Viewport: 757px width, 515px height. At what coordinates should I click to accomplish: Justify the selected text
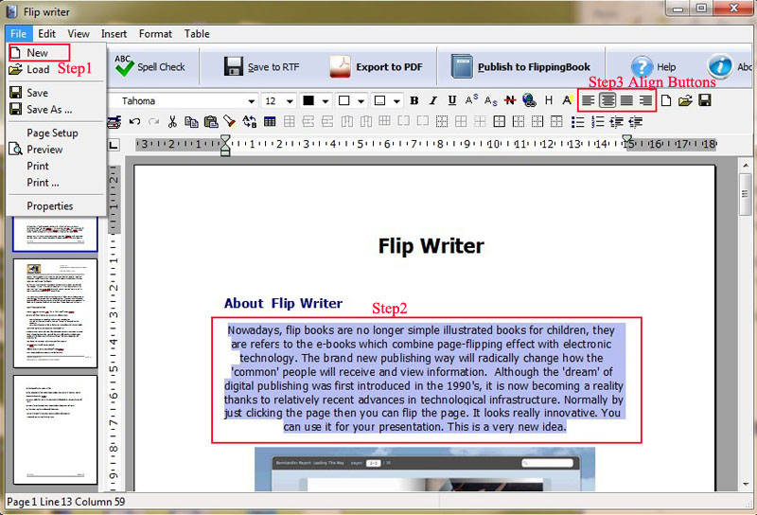point(626,100)
